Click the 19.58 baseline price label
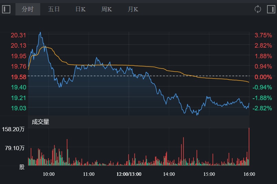 click(19, 77)
